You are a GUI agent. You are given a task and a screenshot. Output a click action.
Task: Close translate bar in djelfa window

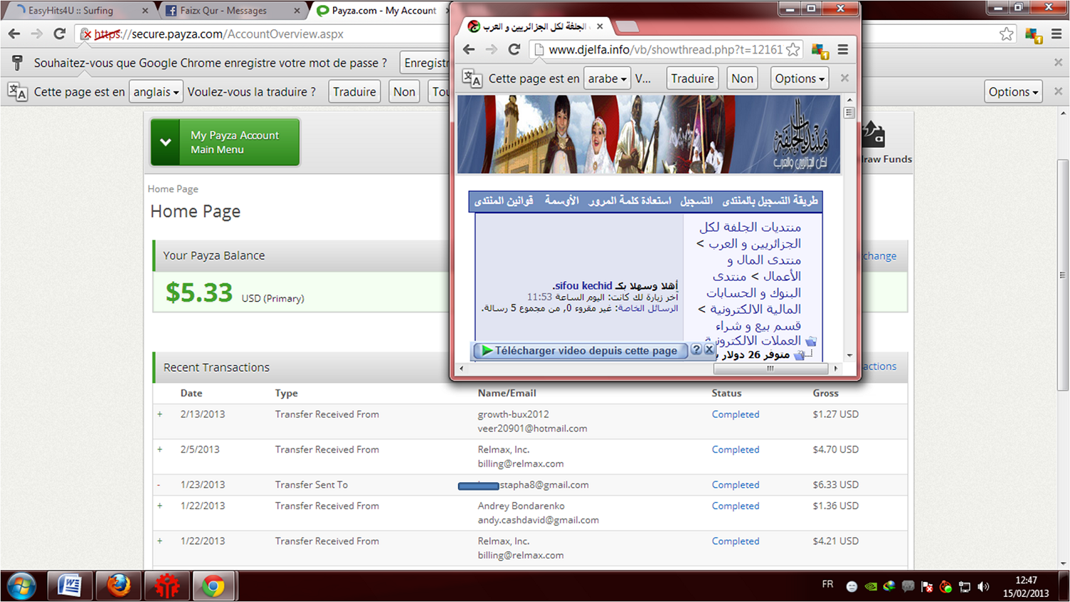pos(845,78)
